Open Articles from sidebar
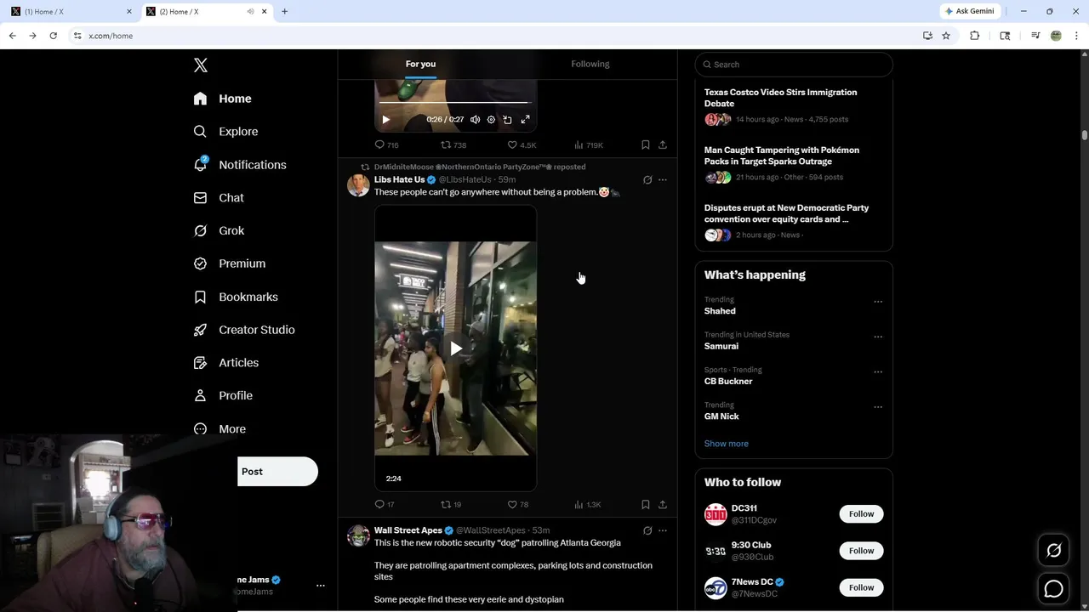Screen dimensions: 1089x612 click(226, 363)
